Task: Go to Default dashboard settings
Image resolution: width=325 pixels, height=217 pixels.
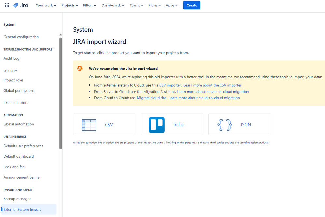Action: [x=19, y=156]
